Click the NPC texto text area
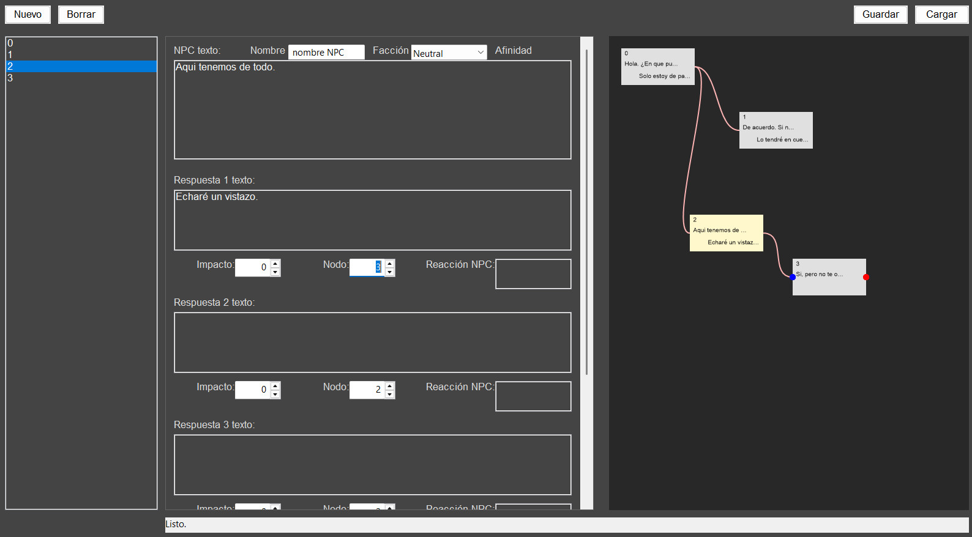The height and width of the screenshot is (537, 972). 372,110
